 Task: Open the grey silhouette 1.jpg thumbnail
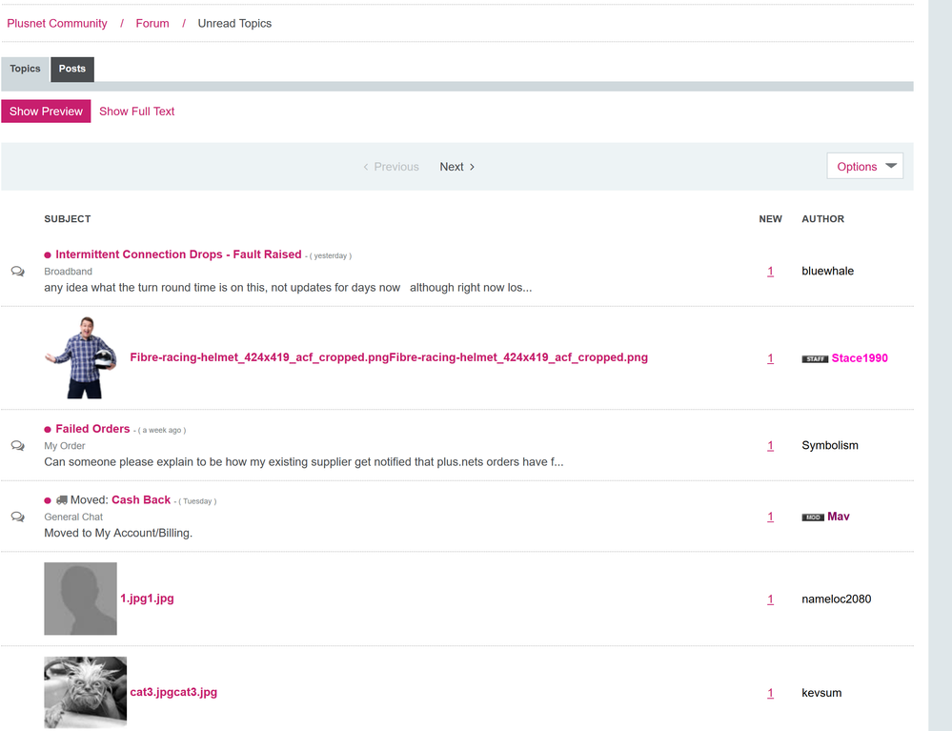[80, 599]
